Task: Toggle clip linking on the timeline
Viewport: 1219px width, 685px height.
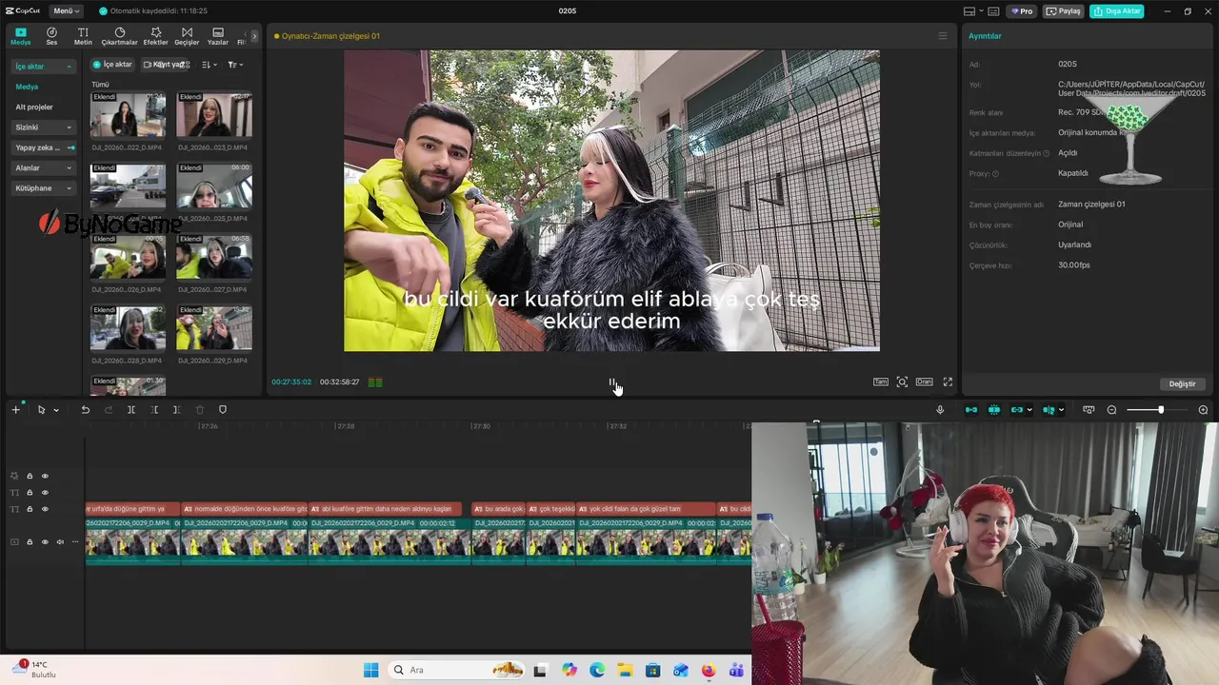Action: 1017,409
